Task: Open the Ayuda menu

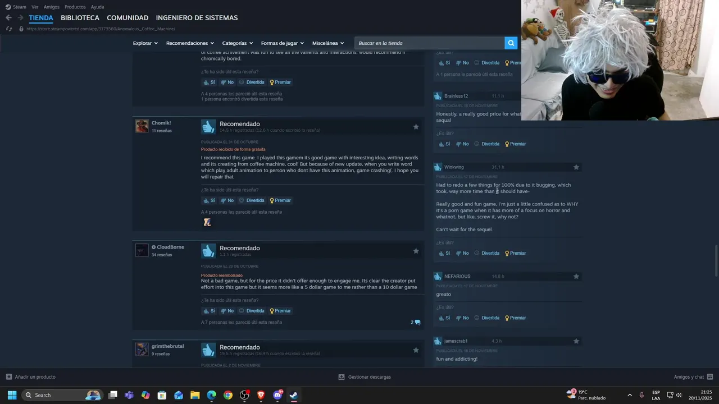Action: click(97, 7)
